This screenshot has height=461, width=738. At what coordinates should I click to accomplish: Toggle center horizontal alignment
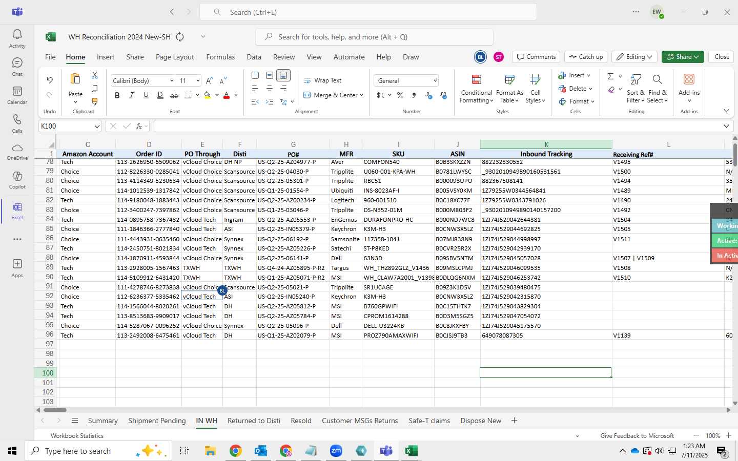270,89
